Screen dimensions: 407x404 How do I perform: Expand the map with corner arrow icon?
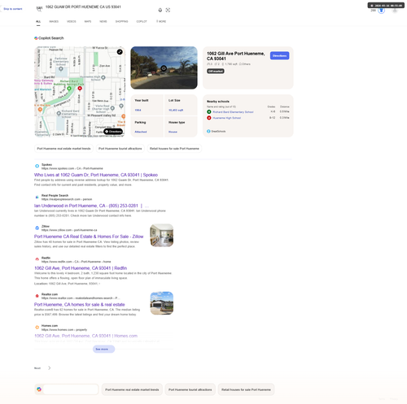click(120, 52)
